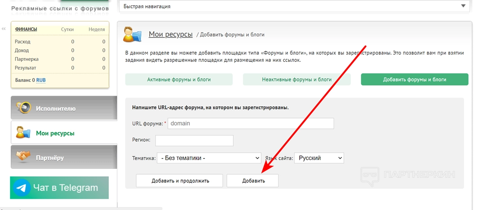Switch to Неактивные форумы и блоги tab

[x=297, y=80]
